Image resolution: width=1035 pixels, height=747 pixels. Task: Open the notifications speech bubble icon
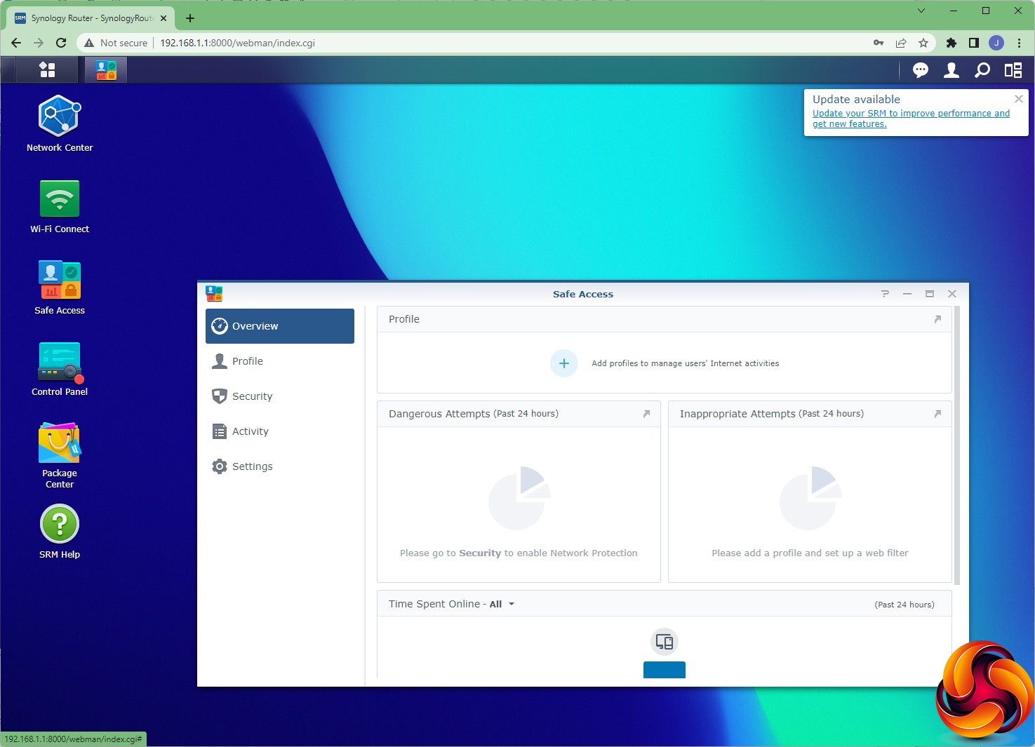[x=921, y=70]
